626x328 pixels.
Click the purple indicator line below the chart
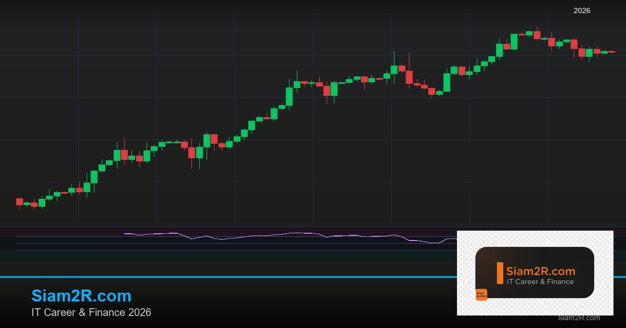tap(261, 235)
